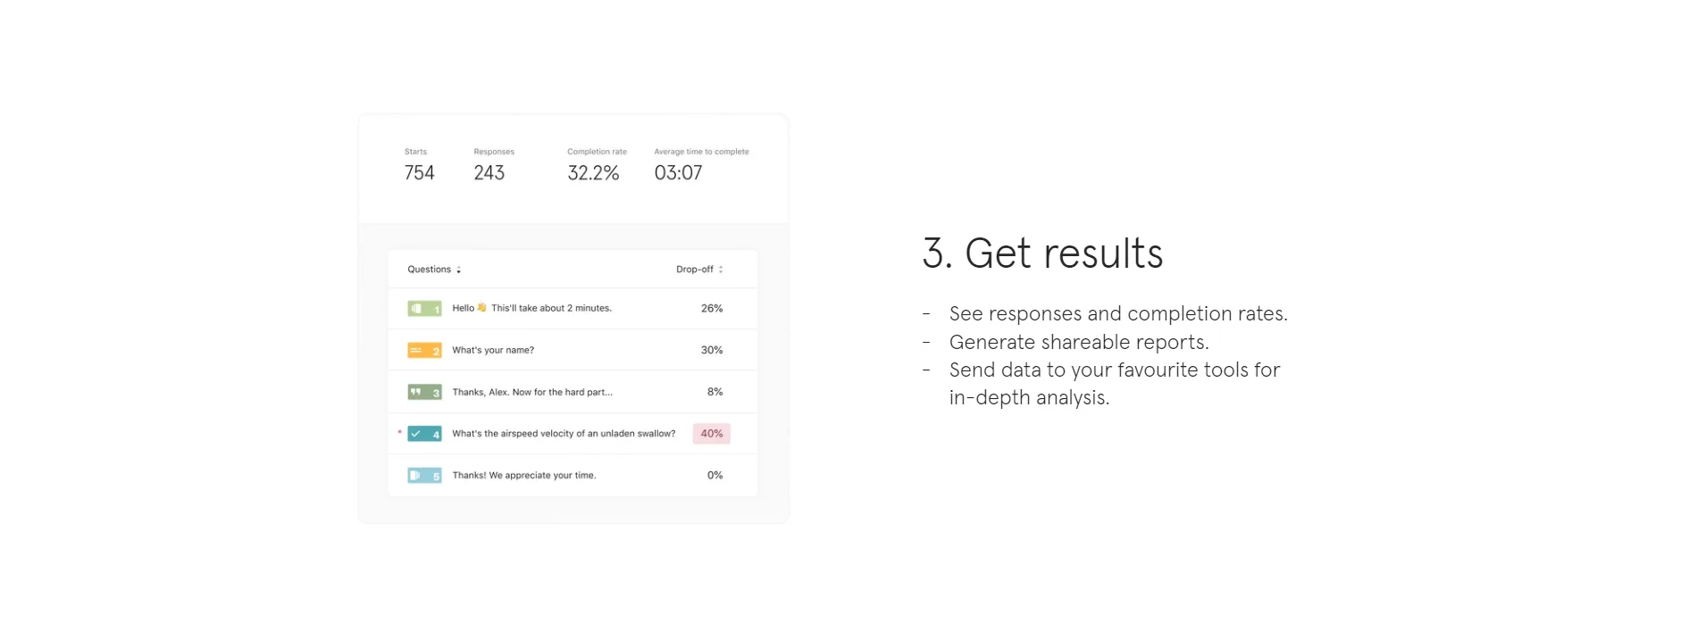
Task: Sort by the Questions column arrow
Action: click(x=459, y=270)
